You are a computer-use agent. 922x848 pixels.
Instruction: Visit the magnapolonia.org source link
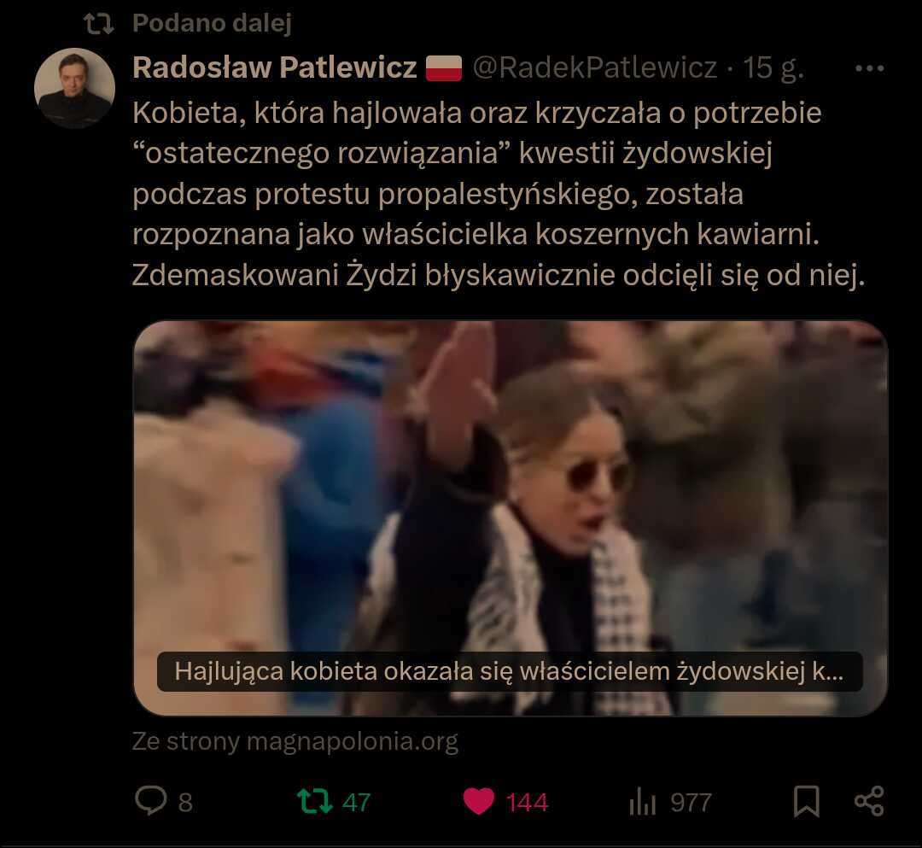295,741
